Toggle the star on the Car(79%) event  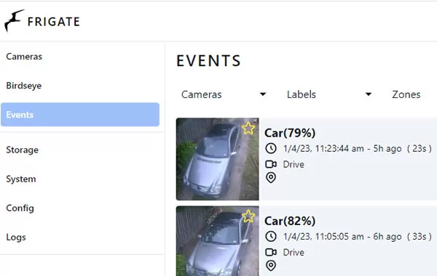[x=248, y=128]
